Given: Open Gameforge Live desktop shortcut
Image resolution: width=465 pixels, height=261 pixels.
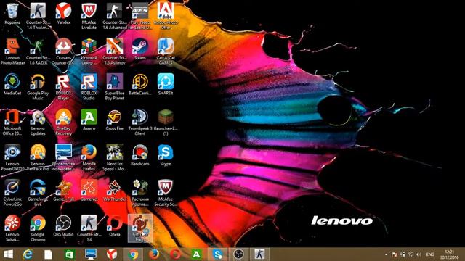Looking at the screenshot, I should tap(38, 193).
